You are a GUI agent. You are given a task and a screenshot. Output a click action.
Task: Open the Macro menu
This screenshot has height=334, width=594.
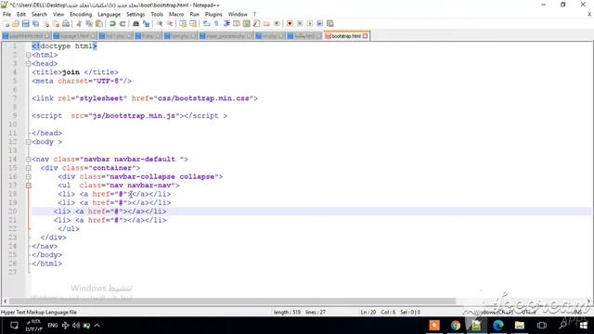[176, 15]
